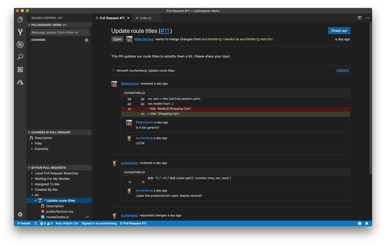Click the feedback smiley in status bar
The image size is (386, 246).
click(360, 223)
